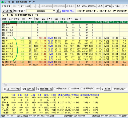Click the down arrow sort button
Screen dimensions: 128x118
pos(60,11)
